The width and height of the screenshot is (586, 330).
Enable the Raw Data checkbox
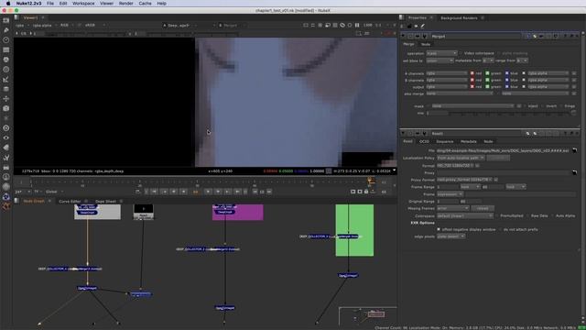[527, 216]
